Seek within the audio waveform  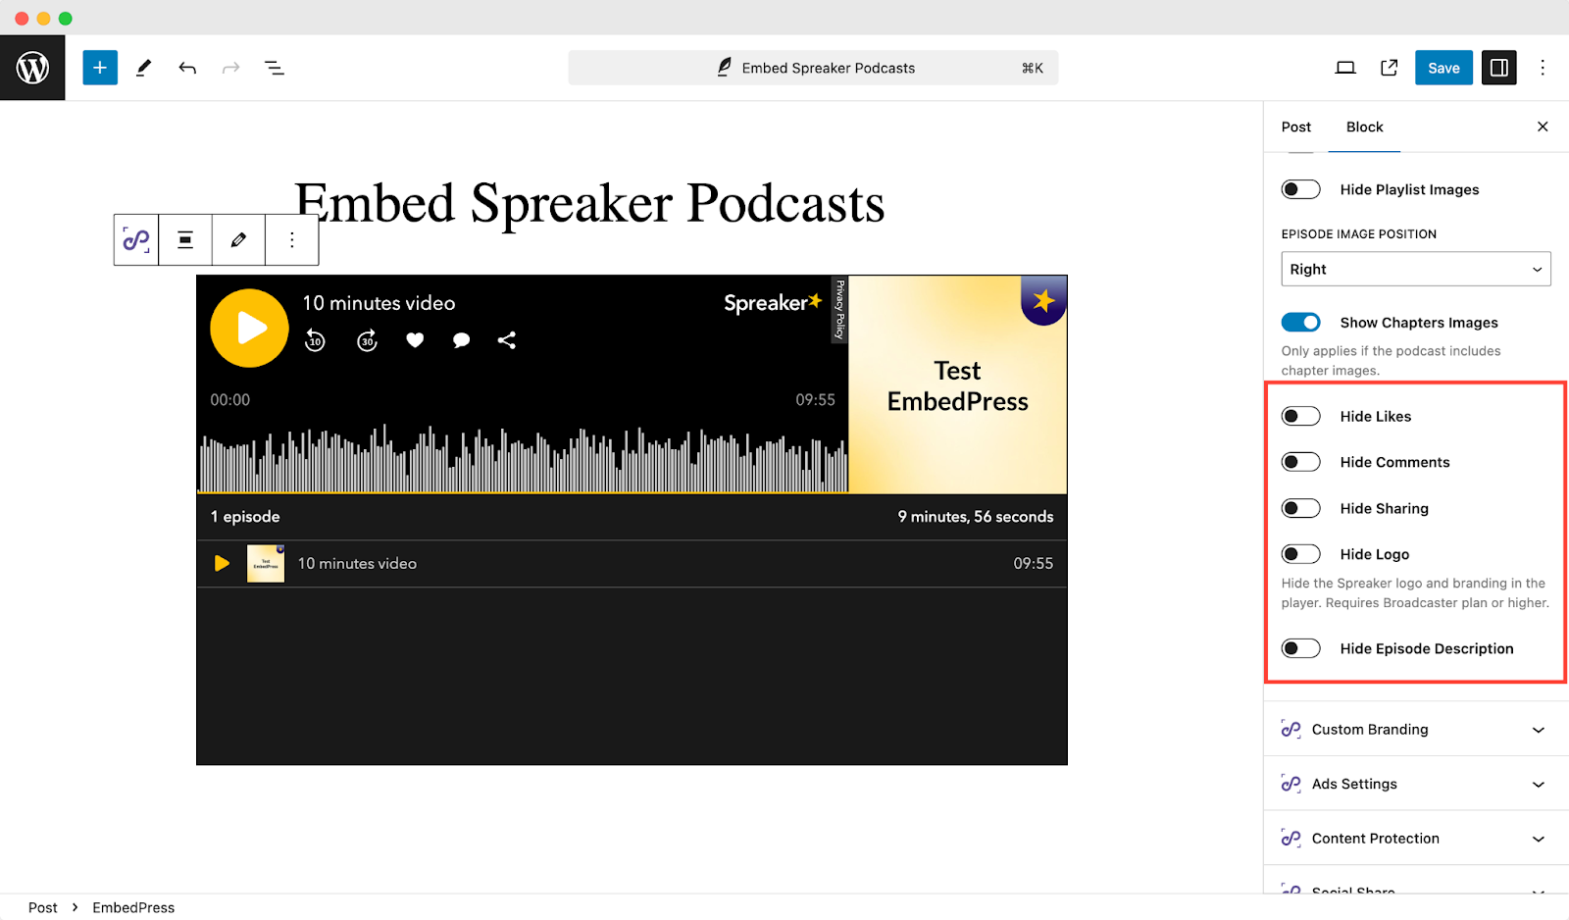tap(524, 458)
